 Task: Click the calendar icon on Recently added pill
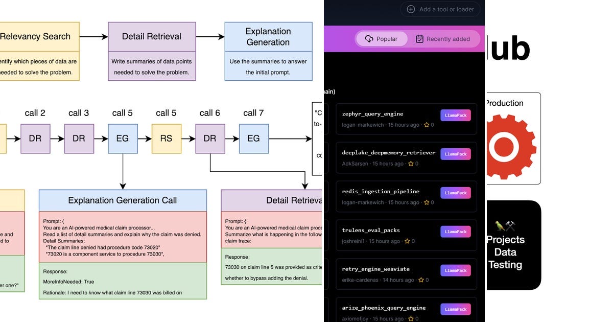coord(420,38)
